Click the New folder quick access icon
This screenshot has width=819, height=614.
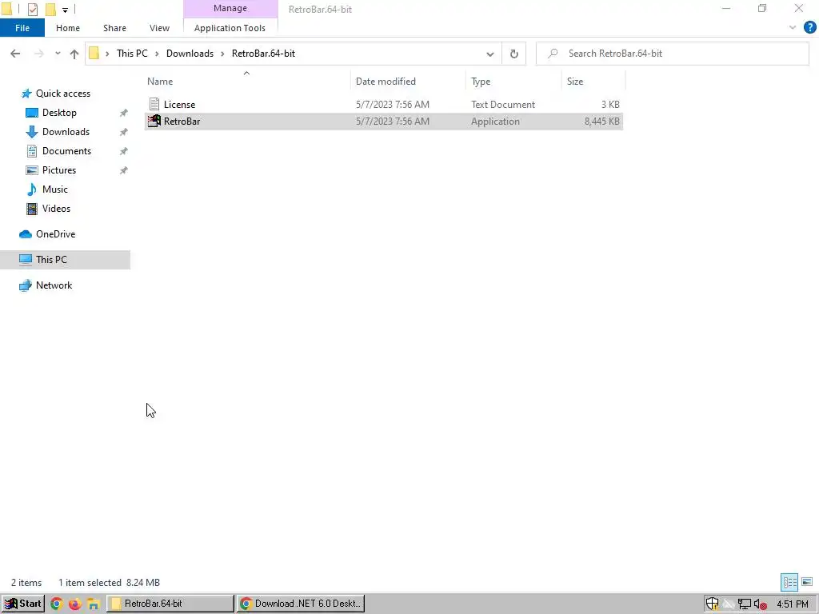coord(50,9)
